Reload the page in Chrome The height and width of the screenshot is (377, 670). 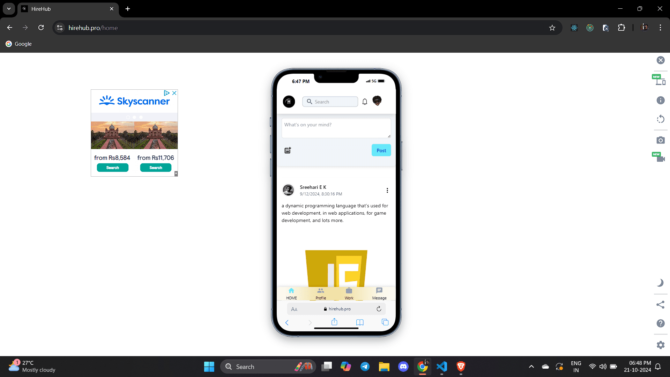click(41, 28)
